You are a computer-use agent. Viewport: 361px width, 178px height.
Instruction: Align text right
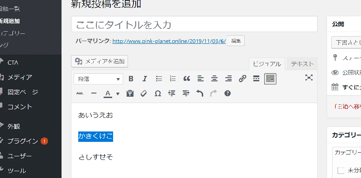tap(228, 79)
